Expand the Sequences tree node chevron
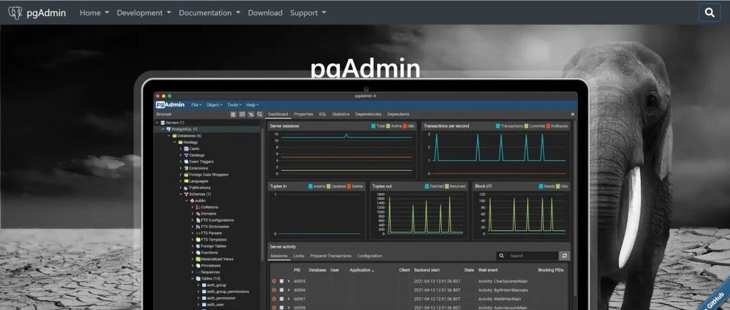Image resolution: width=730 pixels, height=310 pixels. (192, 272)
